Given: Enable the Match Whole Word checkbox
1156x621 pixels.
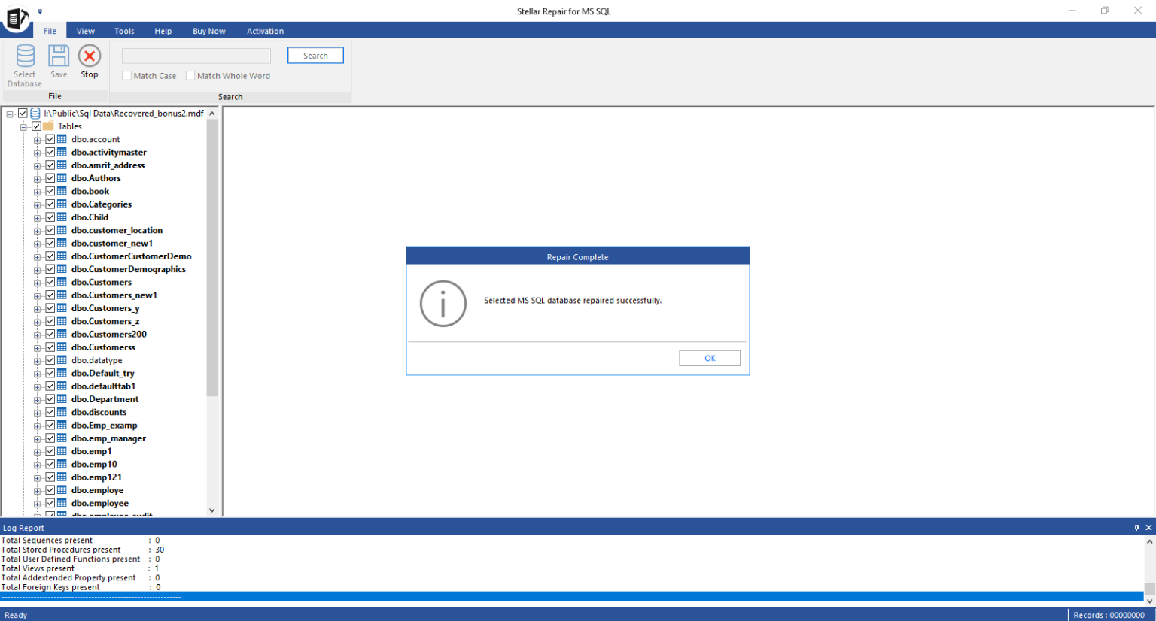Looking at the screenshot, I should pos(190,75).
